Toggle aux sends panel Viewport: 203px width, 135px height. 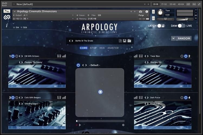coord(194,4)
